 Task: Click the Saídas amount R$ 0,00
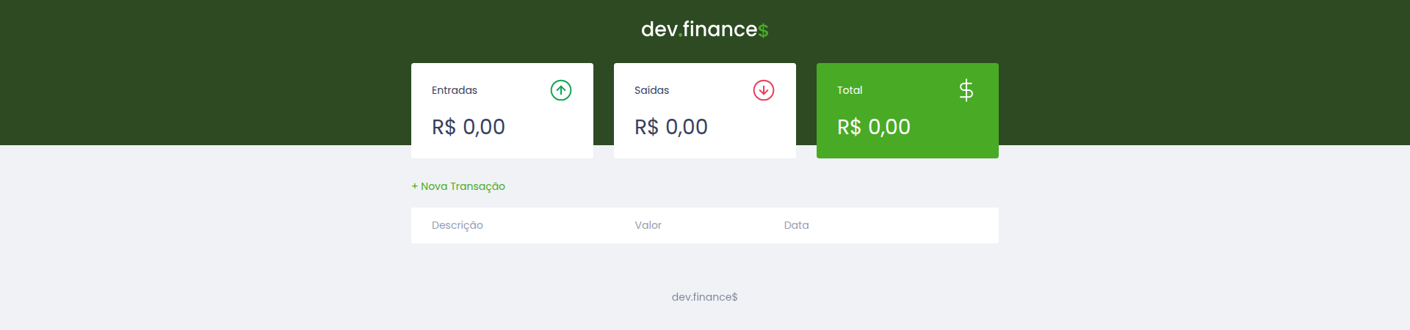(671, 127)
